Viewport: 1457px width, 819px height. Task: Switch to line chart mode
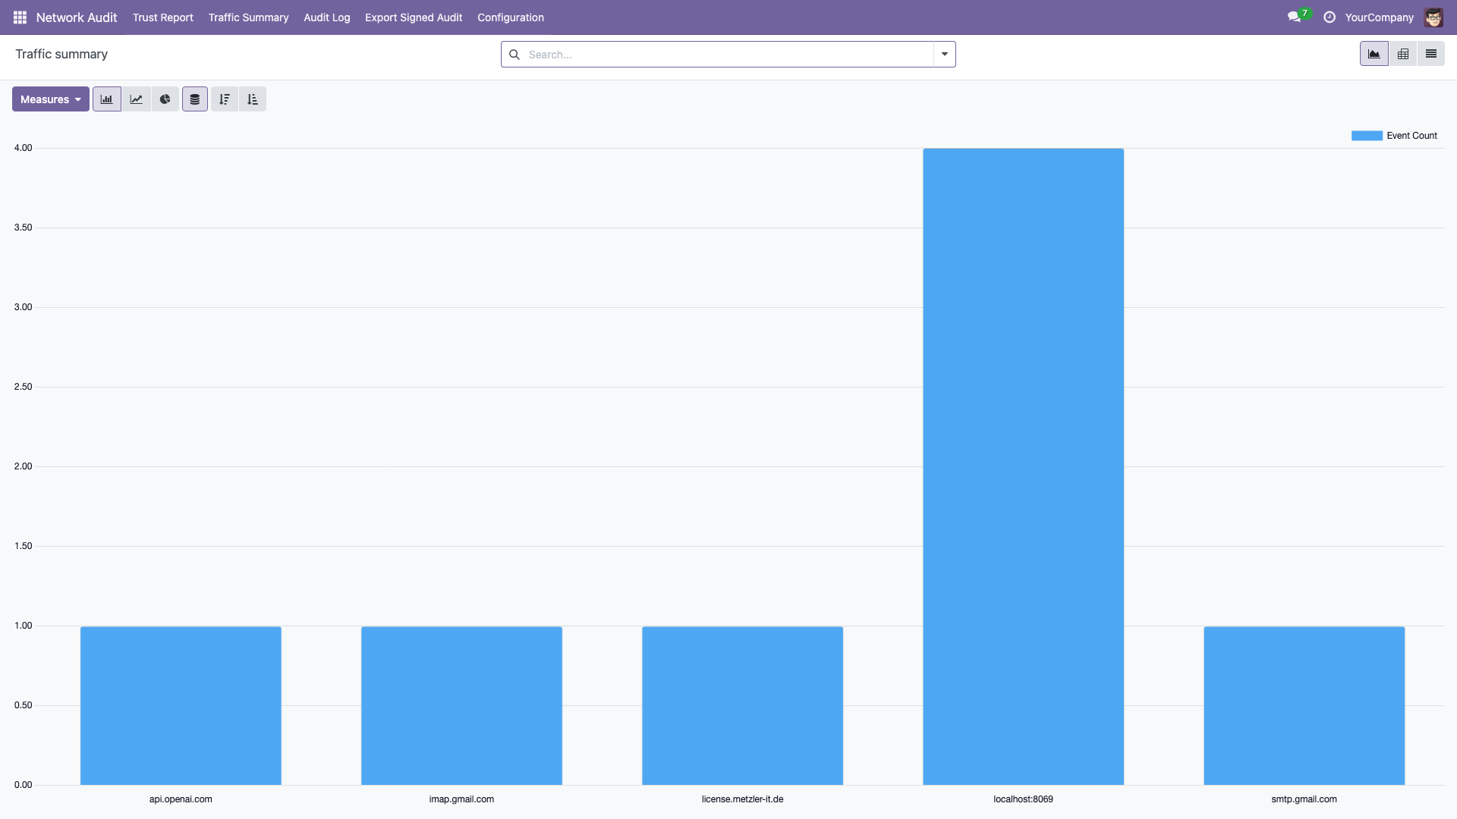pyautogui.click(x=137, y=99)
